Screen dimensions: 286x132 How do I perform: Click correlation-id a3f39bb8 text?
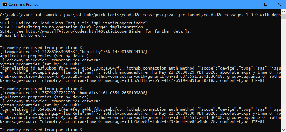click(62, 68)
